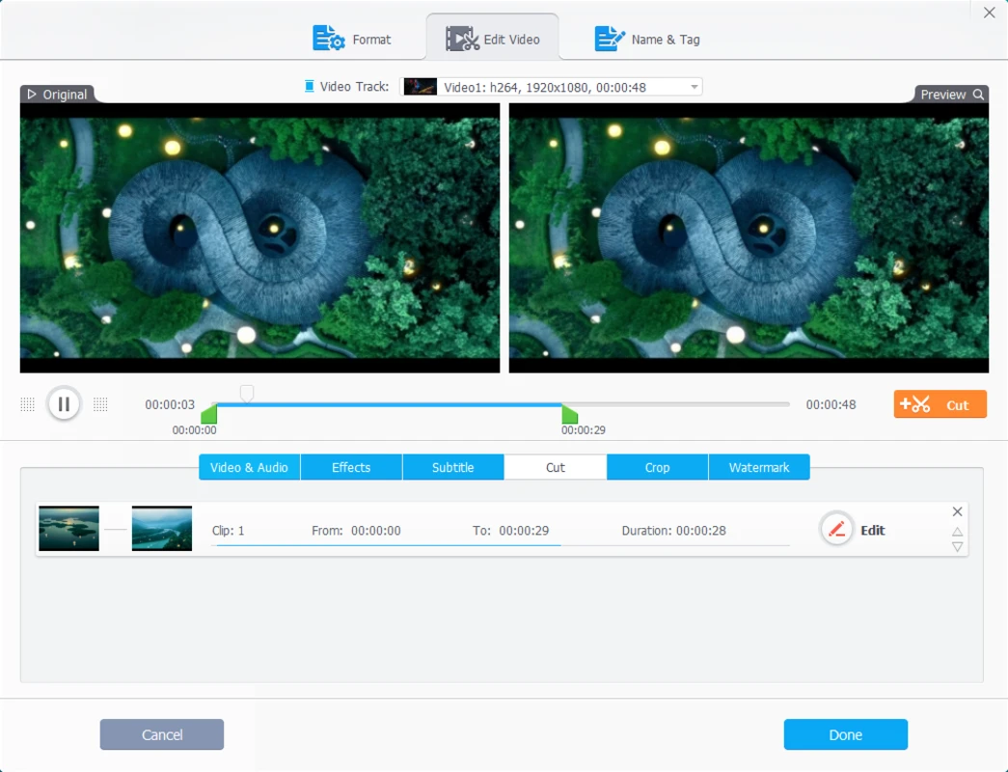Switch to the Effects tab
1008x772 pixels.
click(x=351, y=467)
